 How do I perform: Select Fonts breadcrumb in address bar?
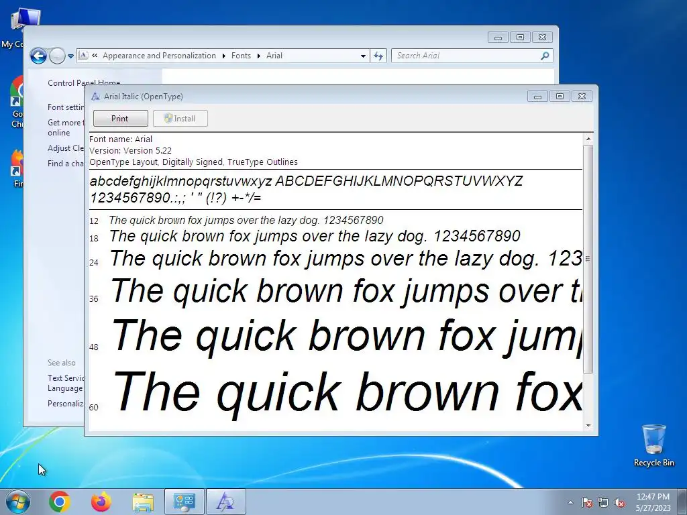(241, 56)
